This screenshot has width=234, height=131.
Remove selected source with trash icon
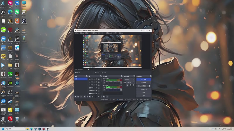coord(92,97)
